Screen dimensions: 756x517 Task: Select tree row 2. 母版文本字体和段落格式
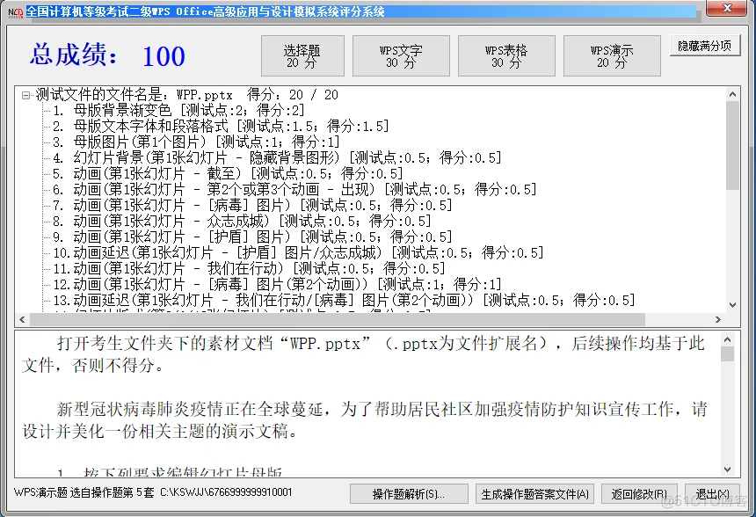(221, 127)
